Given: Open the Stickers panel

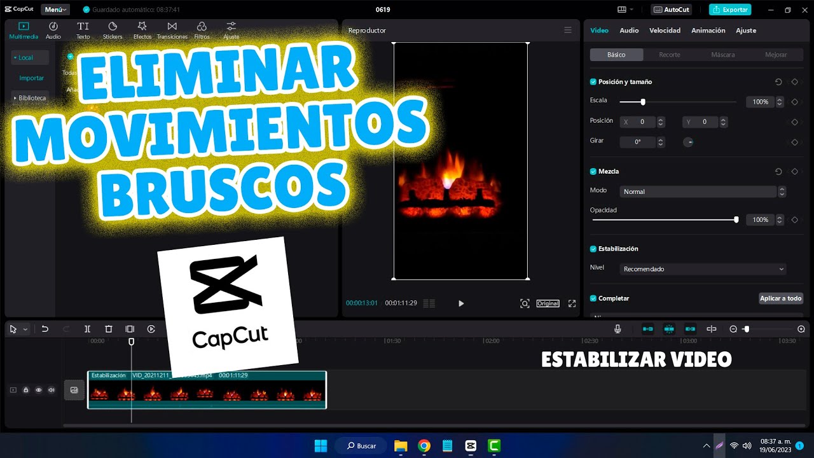Looking at the screenshot, I should tap(113, 30).
